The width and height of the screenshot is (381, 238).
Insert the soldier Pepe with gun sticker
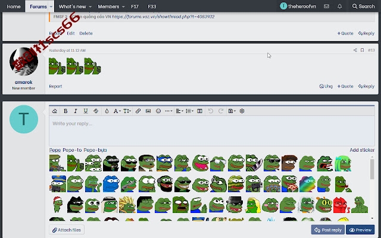57,163
